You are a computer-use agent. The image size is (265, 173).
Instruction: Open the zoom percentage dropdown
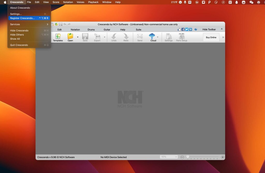coord(168,157)
